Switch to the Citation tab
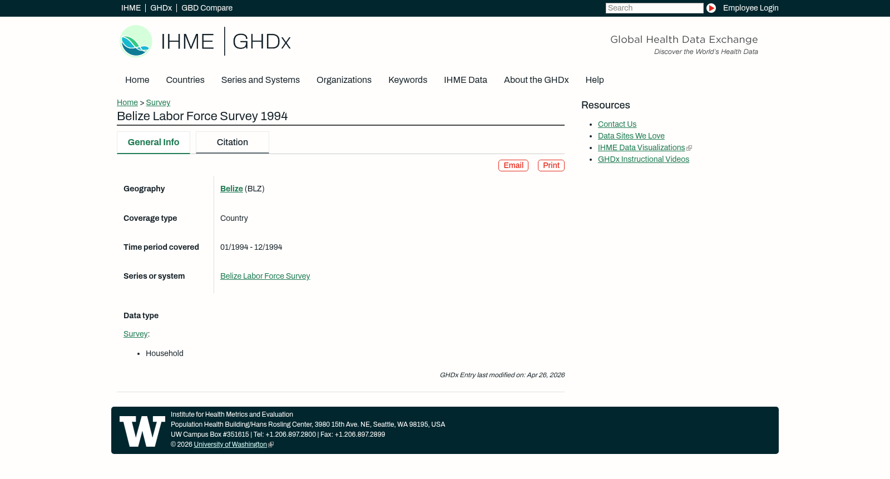890x479 pixels. pyautogui.click(x=233, y=142)
